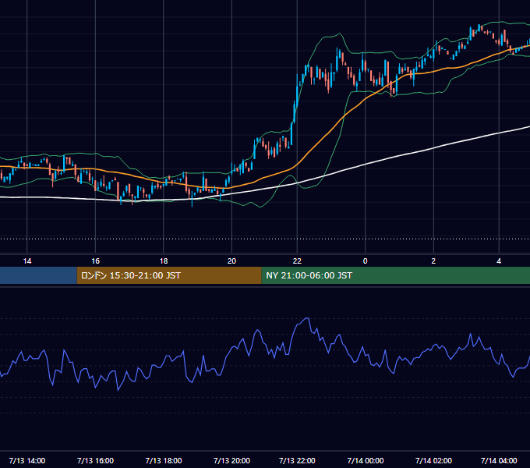Click the hour 2 axis label

point(433,261)
